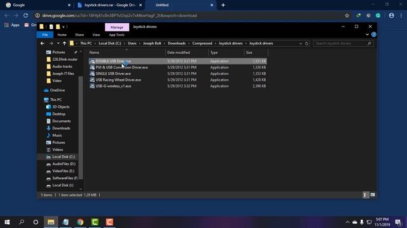Image resolution: width=407 pixels, height=228 pixels.
Task: Go up one folder level
Action: [x=64, y=44]
